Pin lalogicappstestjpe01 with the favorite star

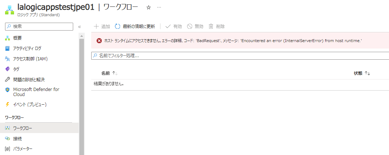point(149,8)
